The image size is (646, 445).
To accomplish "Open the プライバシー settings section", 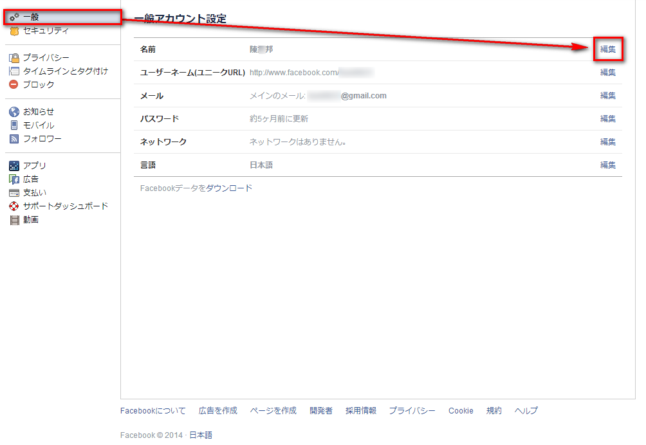I will click(46, 58).
